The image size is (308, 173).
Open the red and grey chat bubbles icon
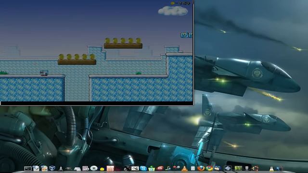(x=177, y=167)
